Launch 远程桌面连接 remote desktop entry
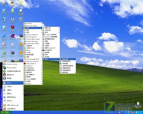 click(68, 70)
